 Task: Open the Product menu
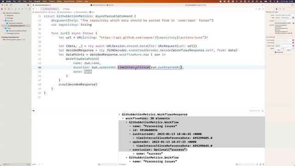tap(52, 1)
